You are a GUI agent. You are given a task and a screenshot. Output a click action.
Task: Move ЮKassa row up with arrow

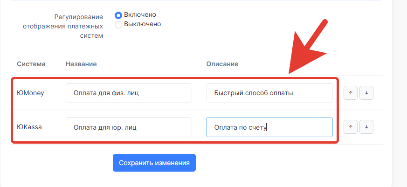pyautogui.click(x=351, y=127)
